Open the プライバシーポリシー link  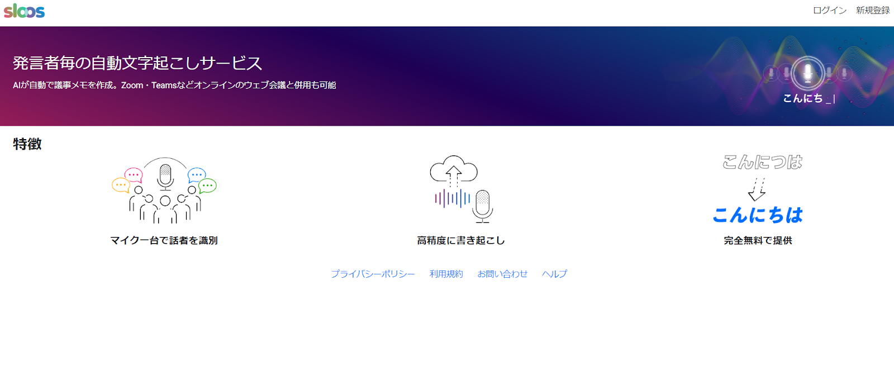click(373, 274)
